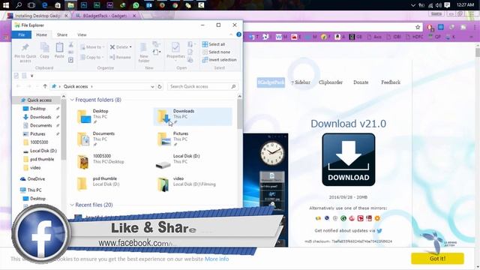Collapse the Recent files group
Image resolution: width=480 pixels, height=270 pixels.
72,205
